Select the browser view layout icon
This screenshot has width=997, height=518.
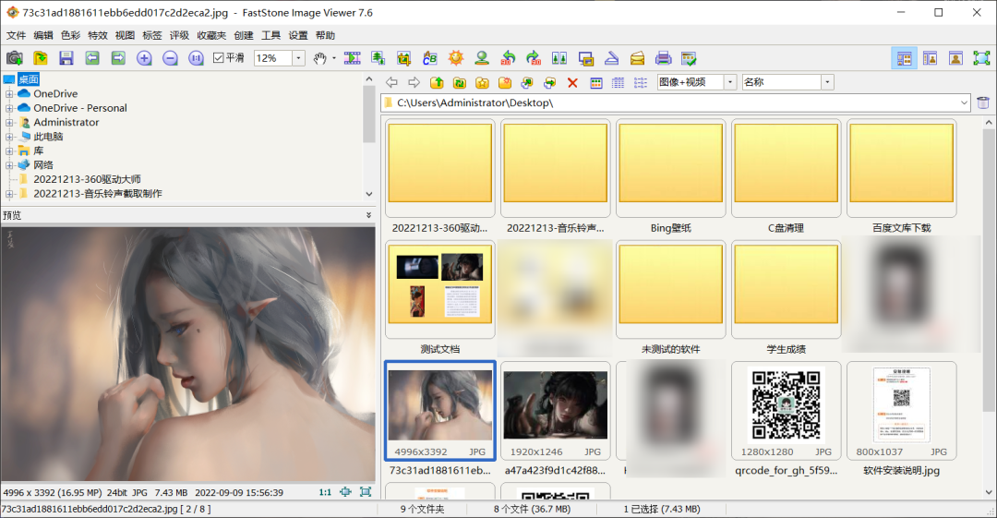point(904,58)
